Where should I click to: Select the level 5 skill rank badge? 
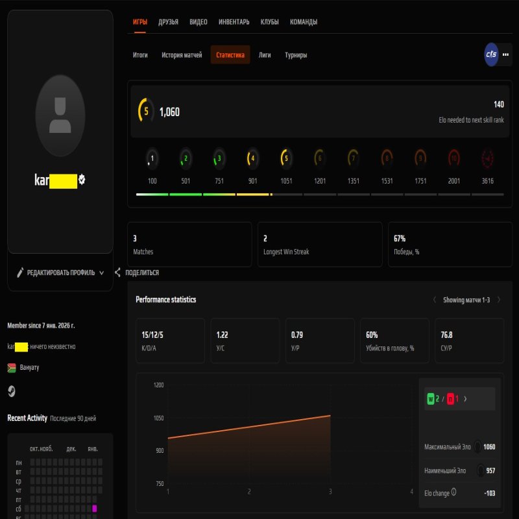(285, 158)
